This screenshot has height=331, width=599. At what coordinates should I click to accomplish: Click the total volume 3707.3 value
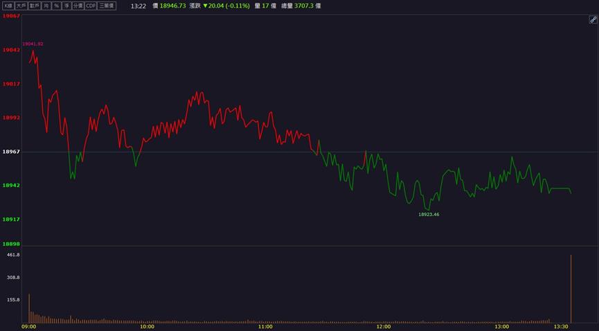click(x=304, y=6)
